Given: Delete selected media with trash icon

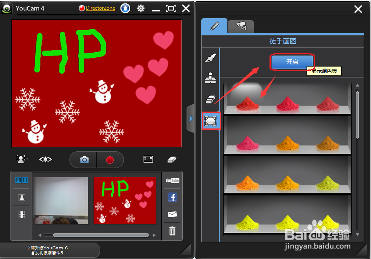Looking at the screenshot, I should click(x=172, y=231).
